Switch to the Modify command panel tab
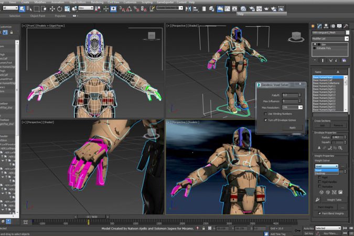This screenshot has height=236, width=354. (x=319, y=26)
